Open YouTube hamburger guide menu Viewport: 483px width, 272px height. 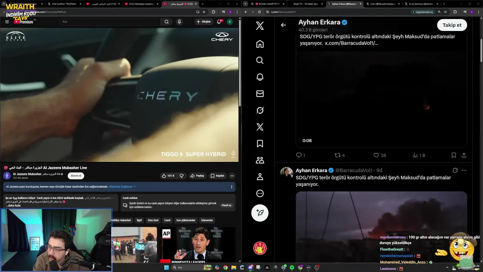coord(7,22)
